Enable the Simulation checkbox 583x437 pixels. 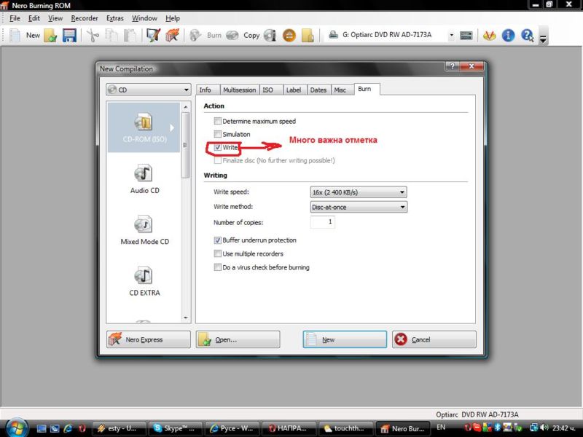click(x=217, y=134)
